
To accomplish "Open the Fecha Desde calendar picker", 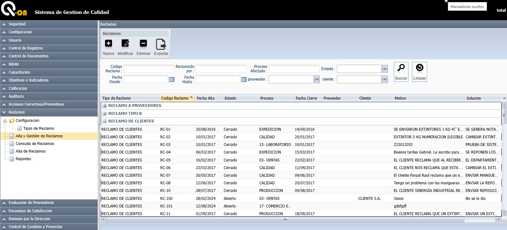I will 171,79.
